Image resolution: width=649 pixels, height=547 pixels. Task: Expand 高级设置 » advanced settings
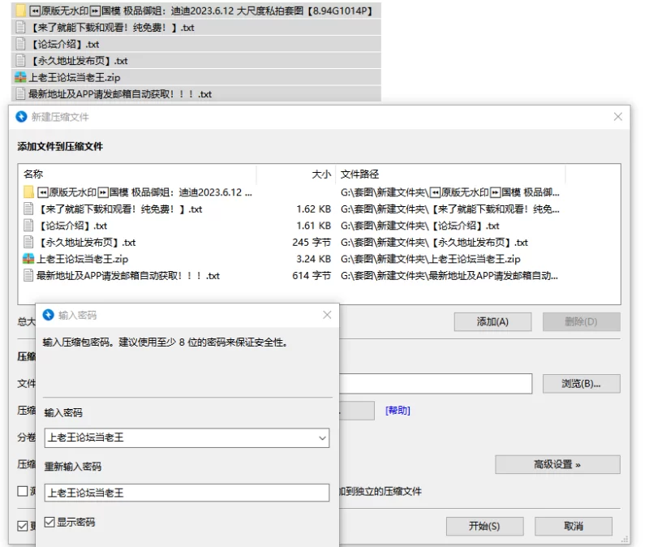pos(557,464)
